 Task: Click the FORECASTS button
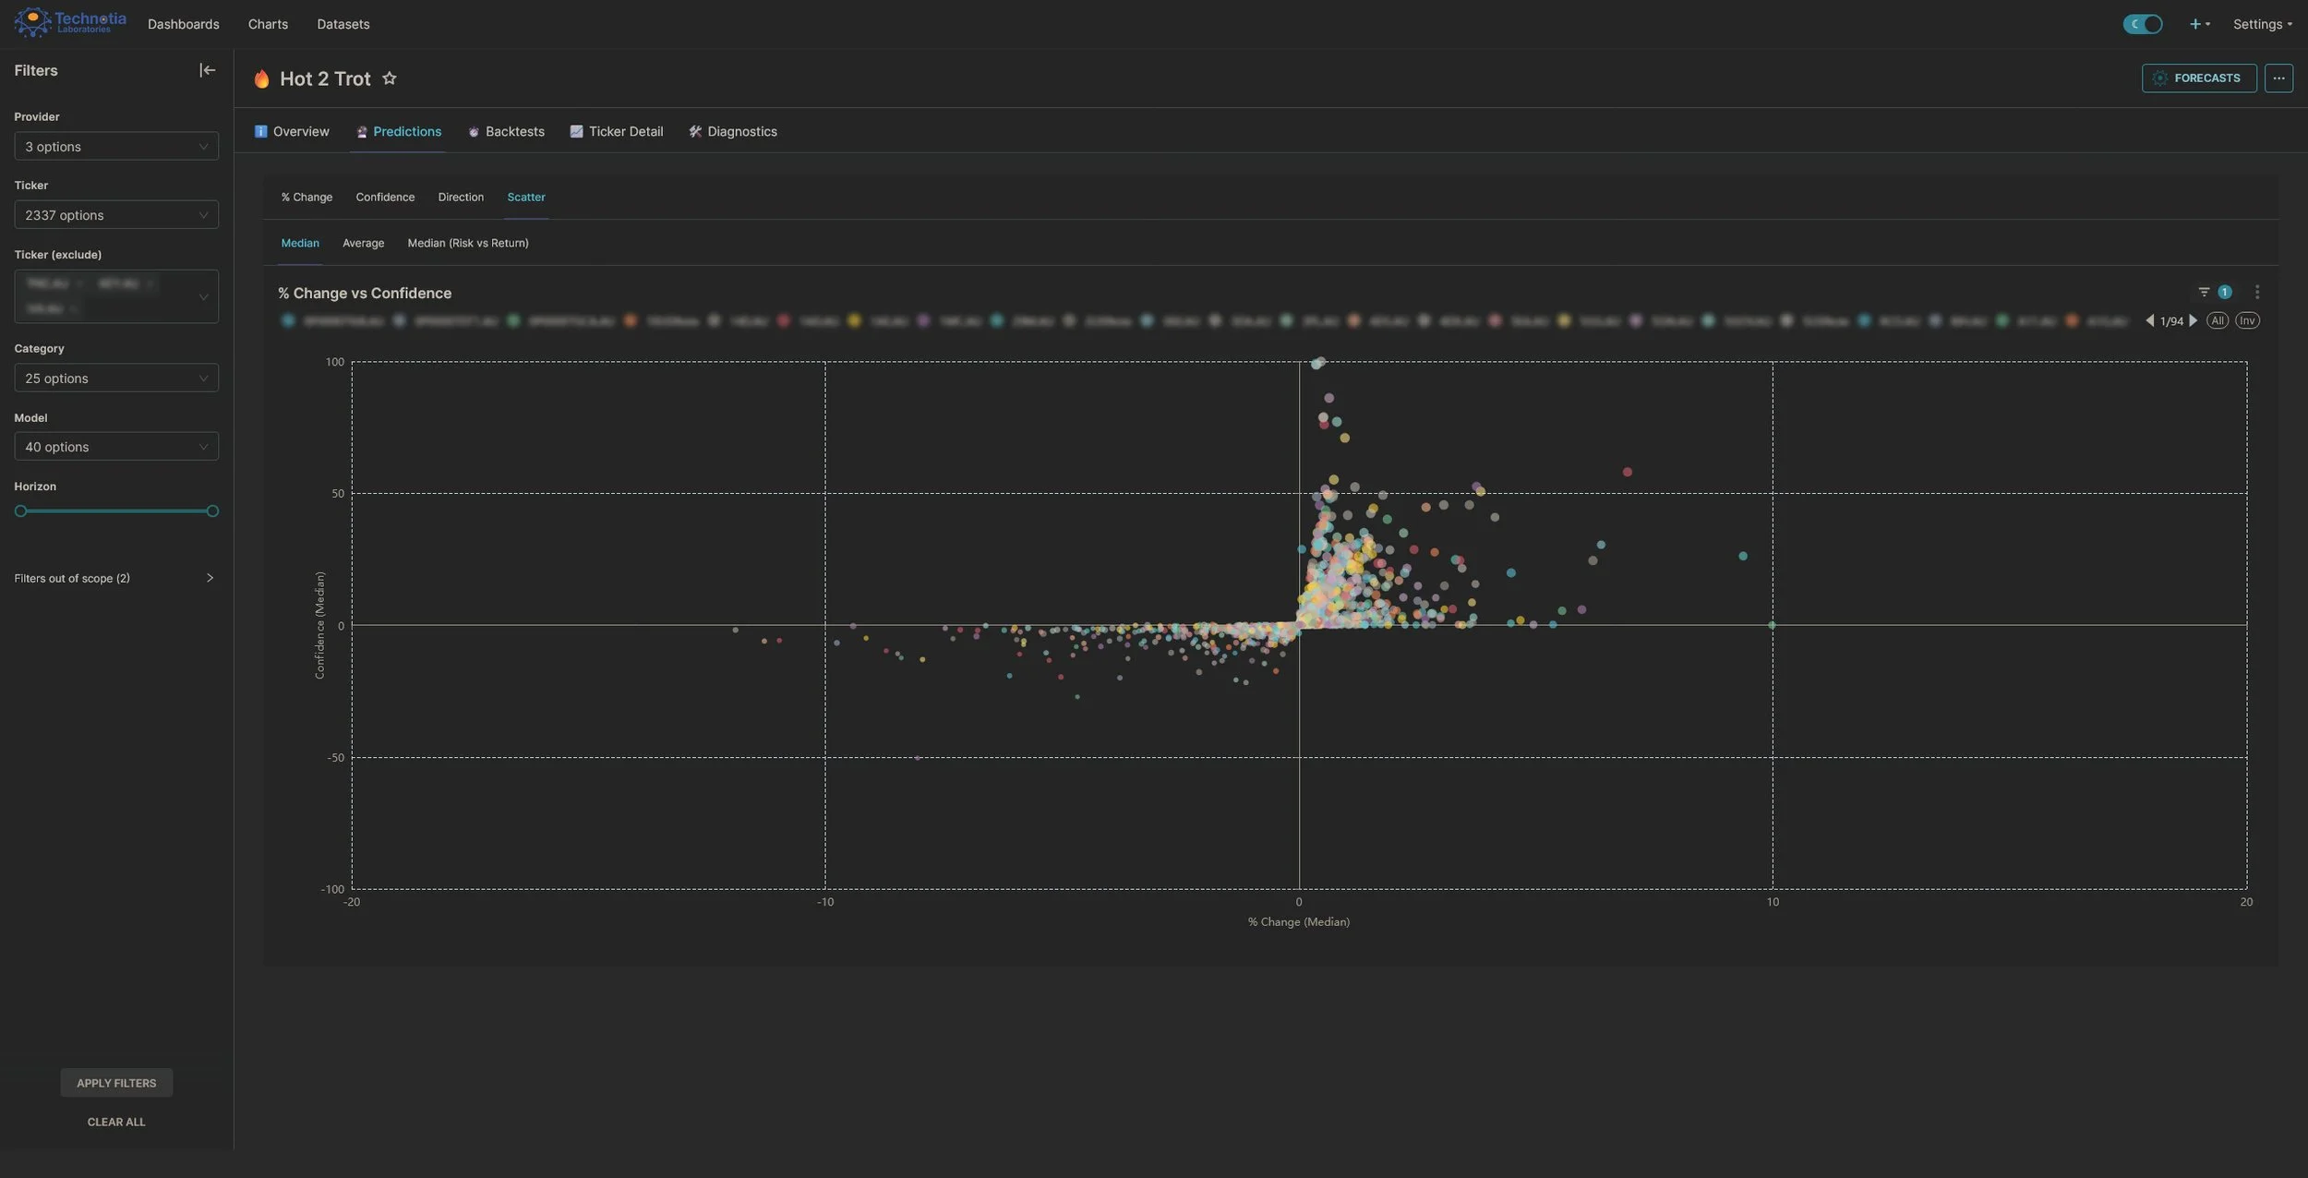pos(2198,78)
